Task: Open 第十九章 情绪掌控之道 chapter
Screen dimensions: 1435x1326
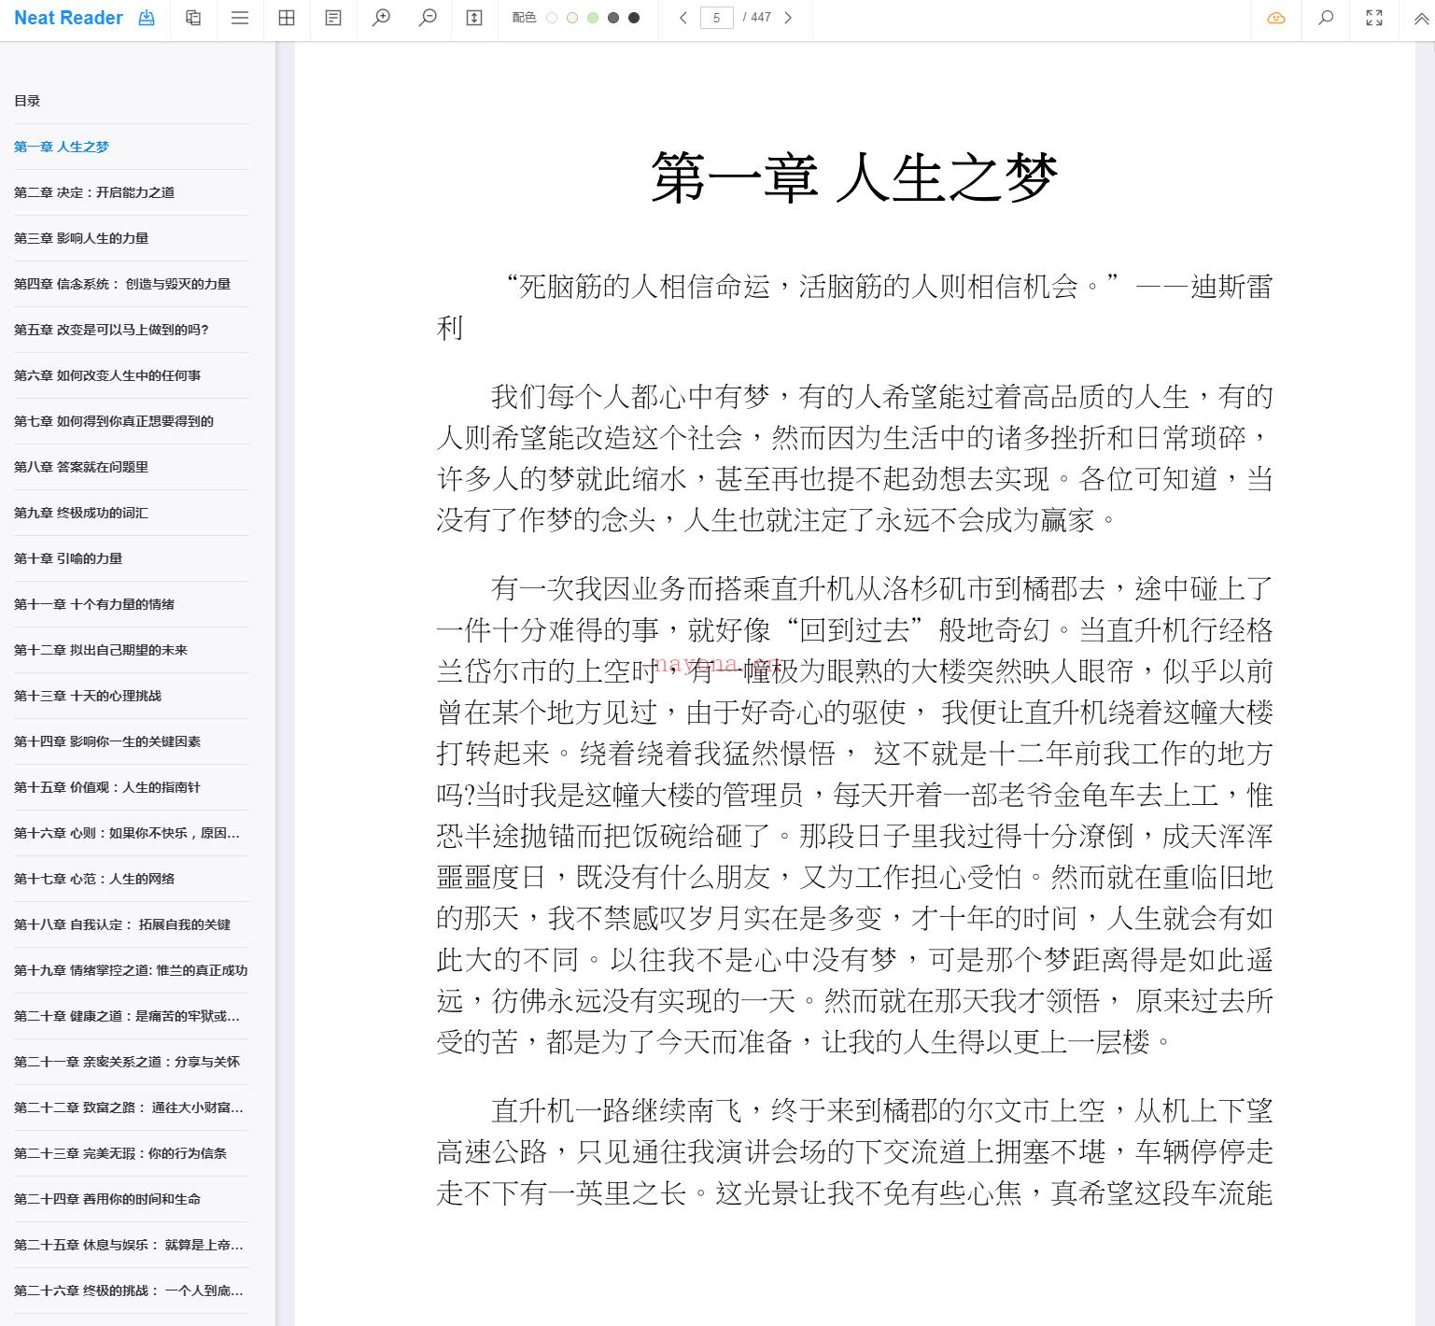Action: pyautogui.click(x=132, y=970)
